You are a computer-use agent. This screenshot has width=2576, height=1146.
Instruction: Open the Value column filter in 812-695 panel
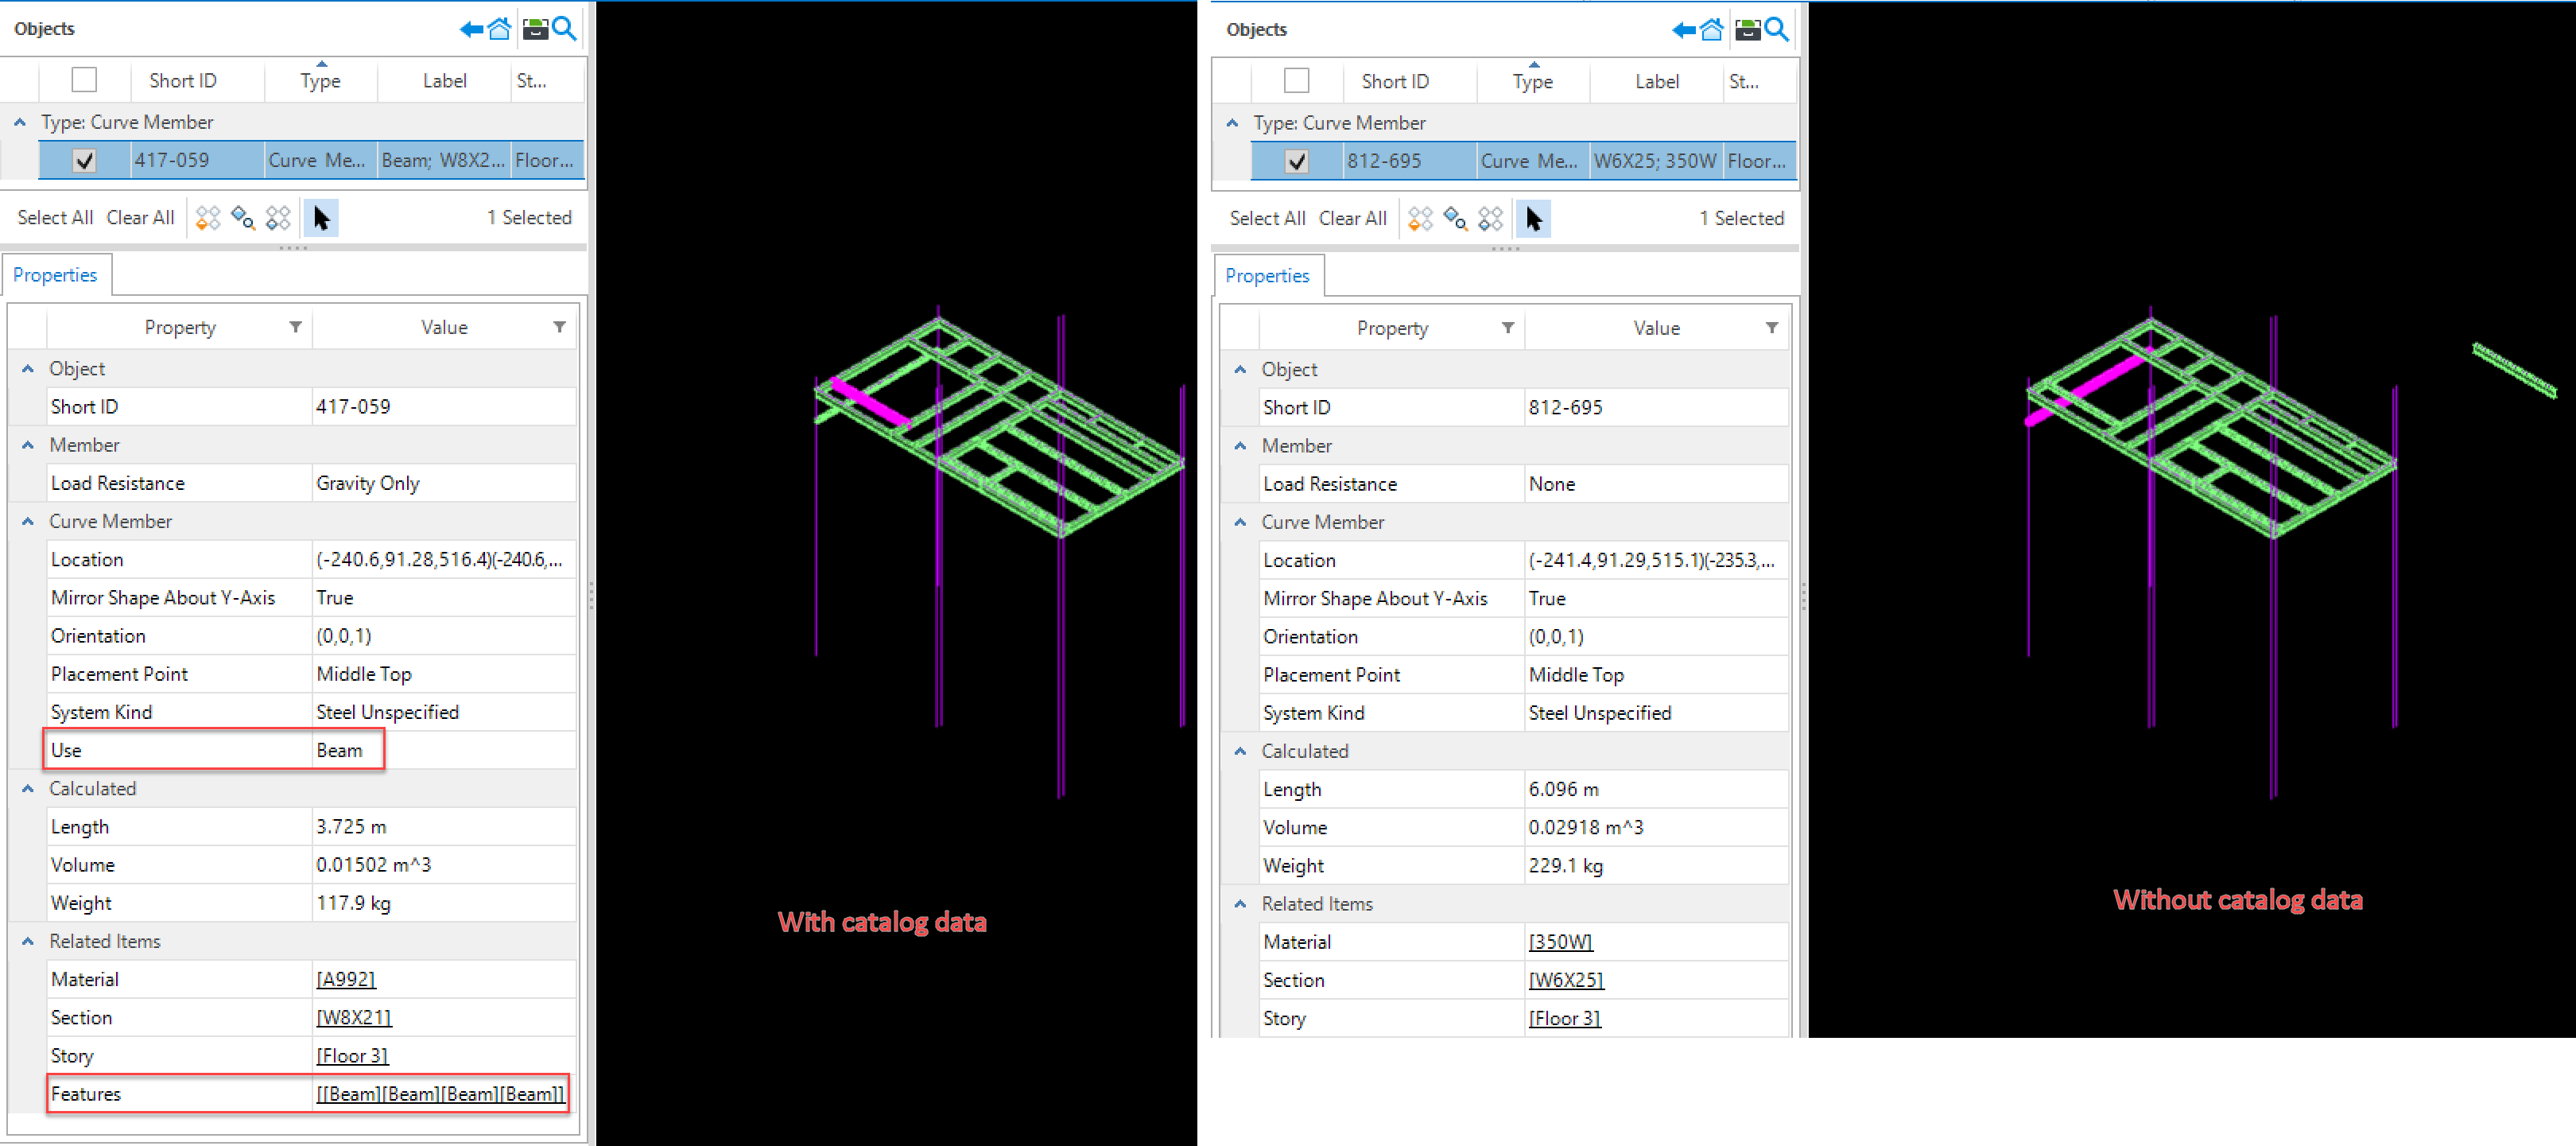pos(1772,328)
